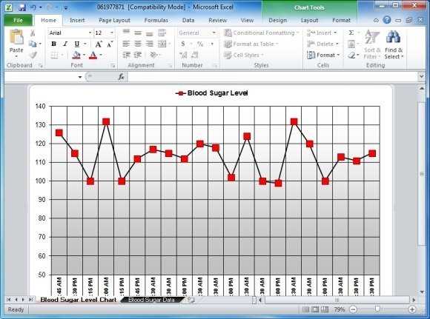Click the Format cells button
This screenshot has height=319, width=430.
click(x=323, y=55)
